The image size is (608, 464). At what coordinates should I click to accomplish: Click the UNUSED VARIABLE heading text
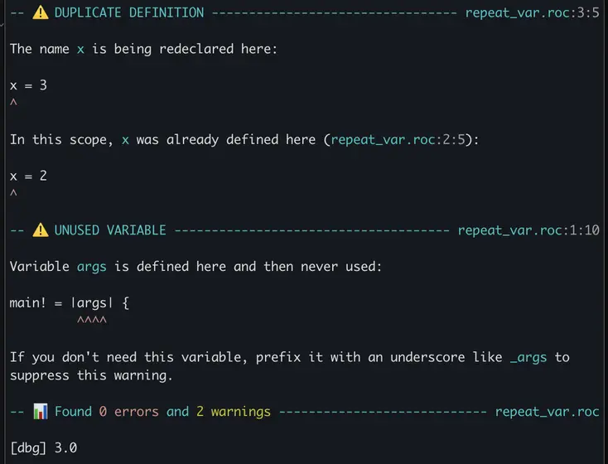pos(110,230)
